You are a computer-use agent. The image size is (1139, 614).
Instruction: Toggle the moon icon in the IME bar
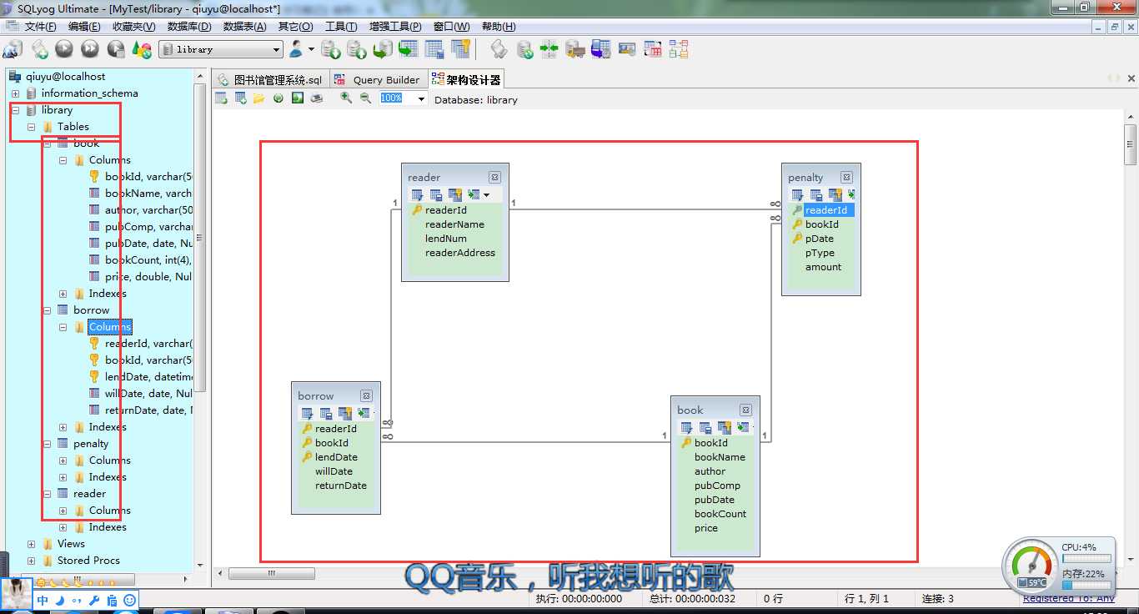(60, 600)
